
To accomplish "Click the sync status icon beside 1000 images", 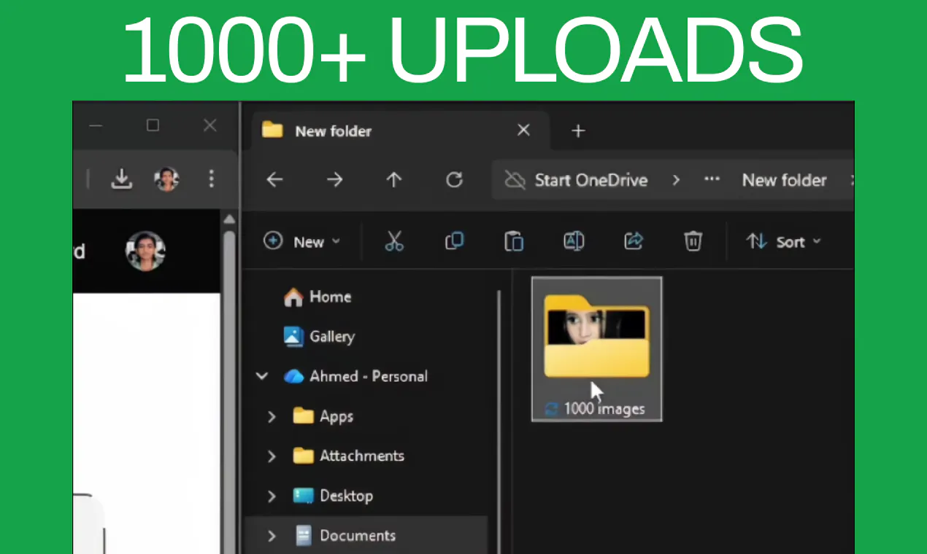I will click(x=552, y=409).
